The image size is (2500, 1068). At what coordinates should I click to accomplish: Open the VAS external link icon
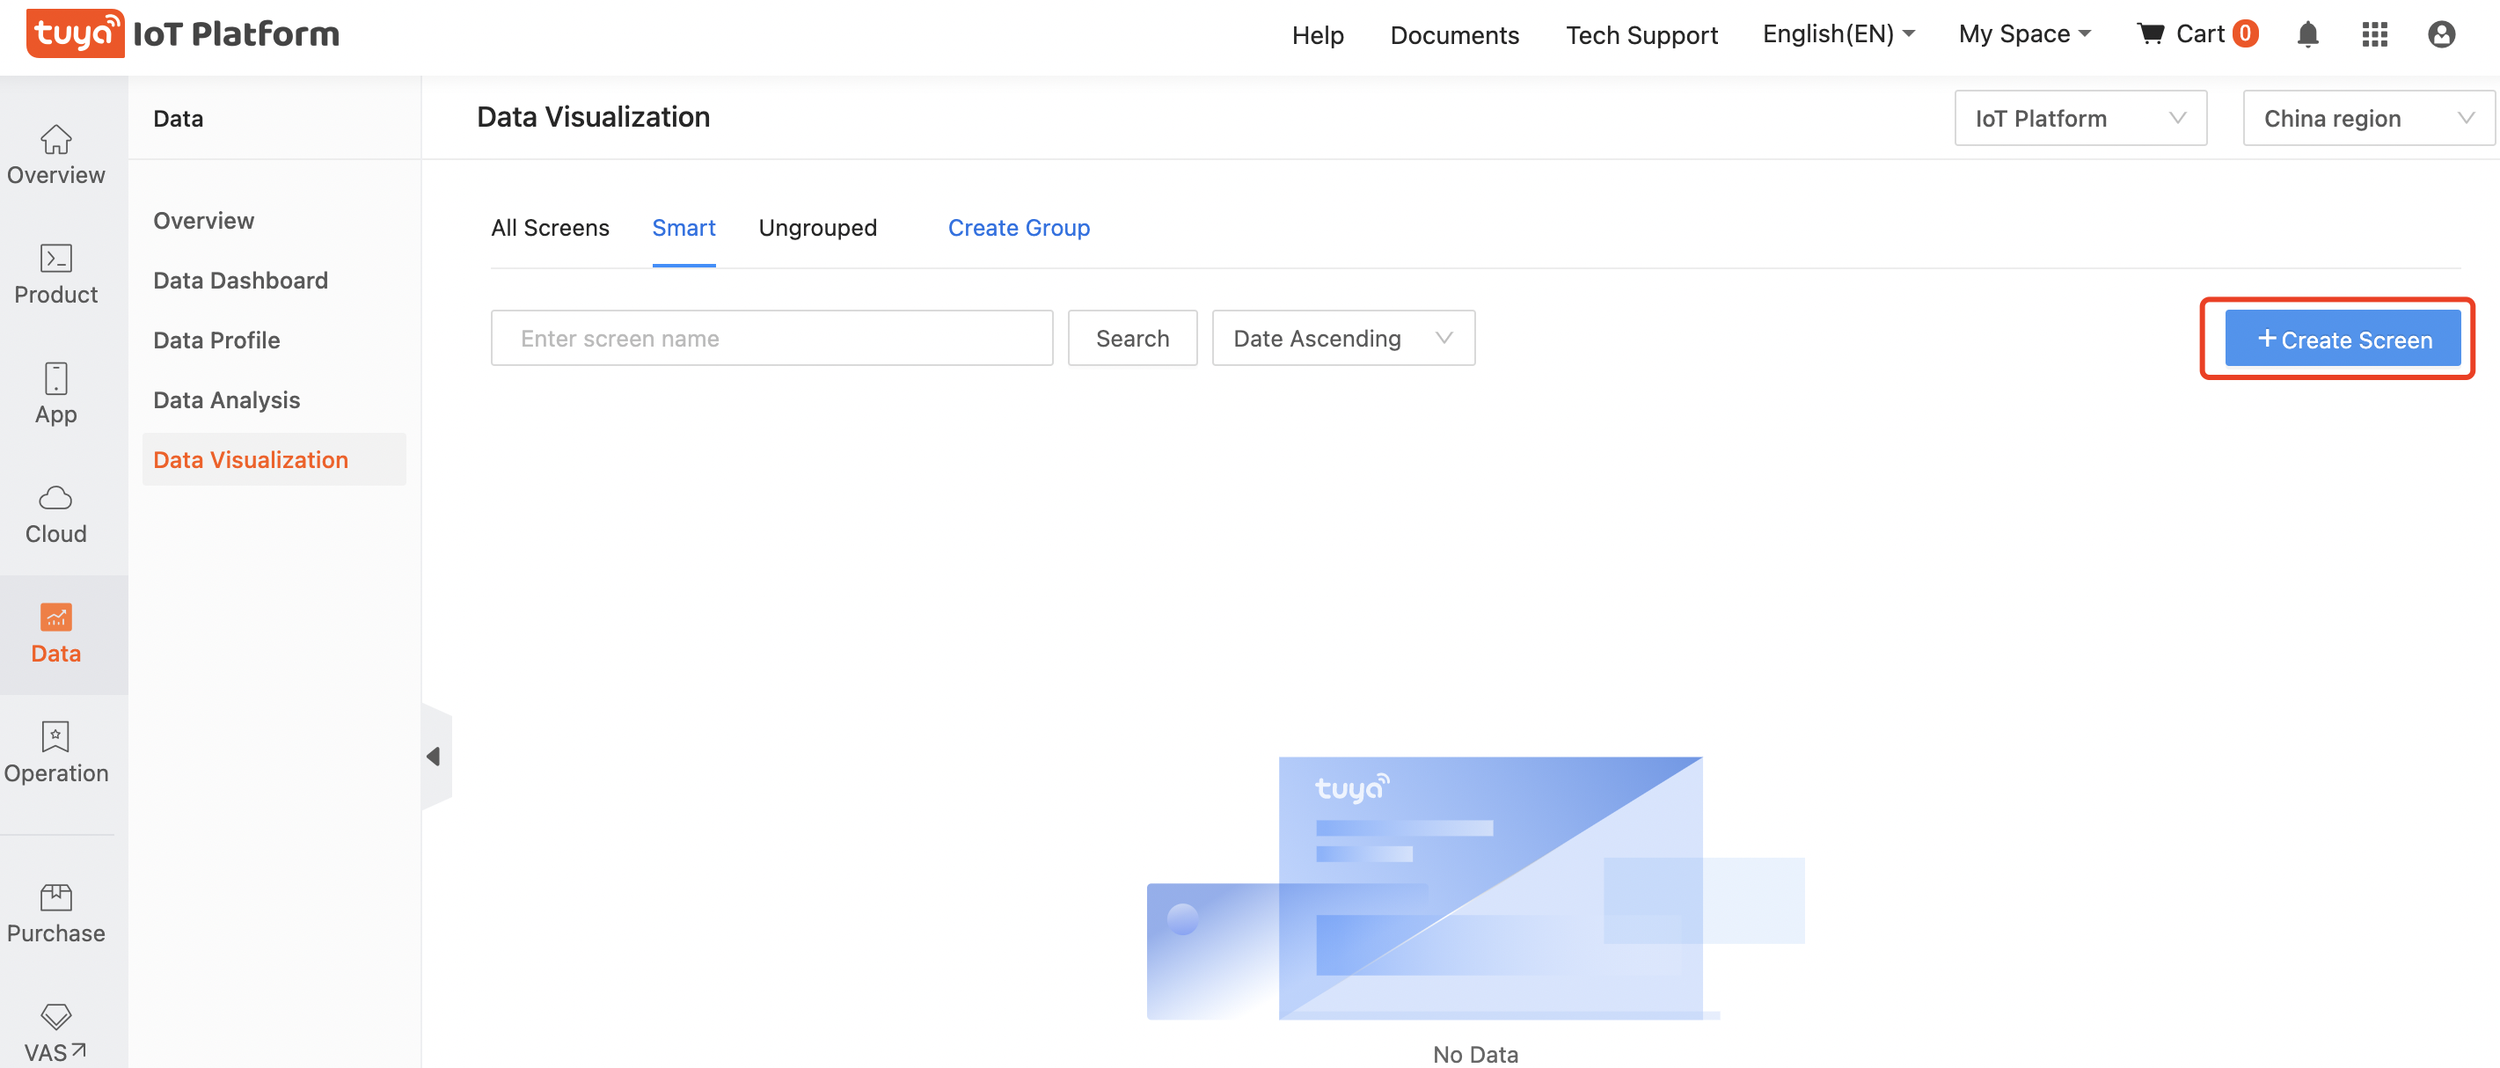(56, 1033)
